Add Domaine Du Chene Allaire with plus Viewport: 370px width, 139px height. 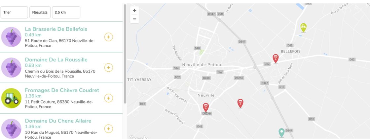tap(109, 128)
